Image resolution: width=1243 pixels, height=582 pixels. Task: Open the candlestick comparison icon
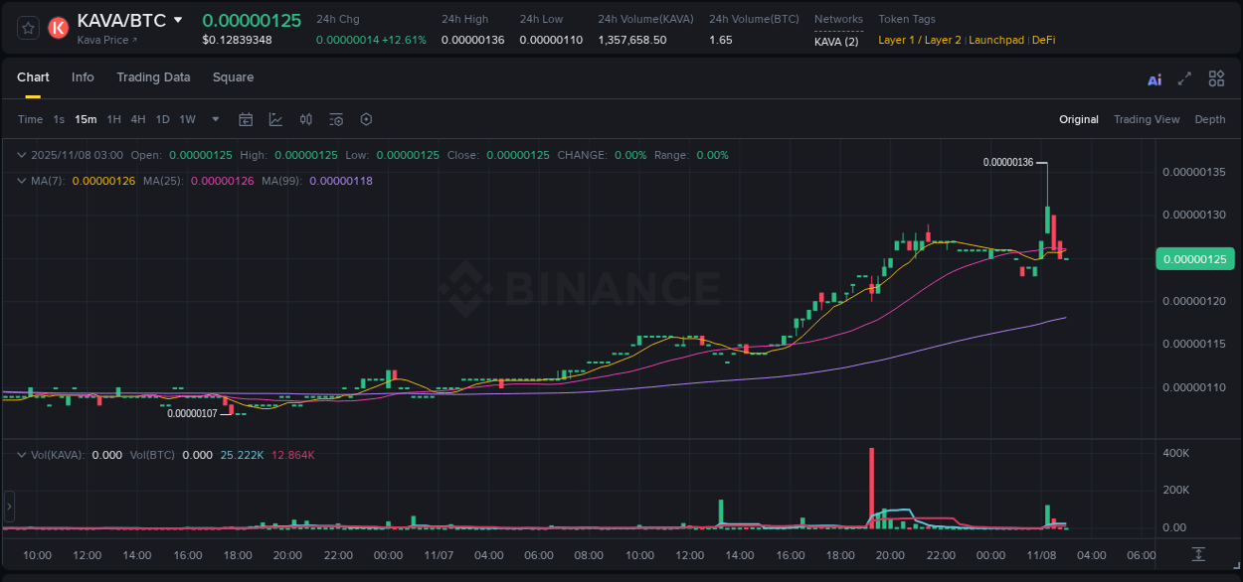(x=305, y=119)
